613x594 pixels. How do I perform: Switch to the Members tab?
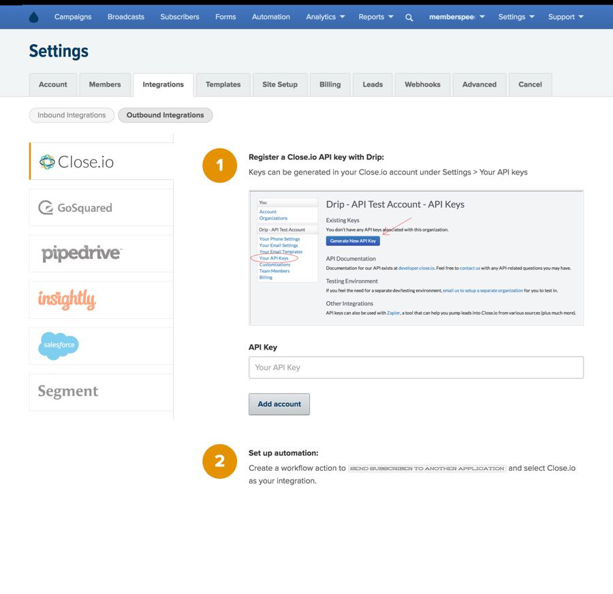tap(105, 84)
